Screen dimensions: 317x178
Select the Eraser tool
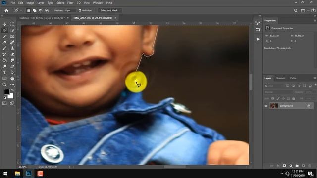pyautogui.click(x=12, y=54)
